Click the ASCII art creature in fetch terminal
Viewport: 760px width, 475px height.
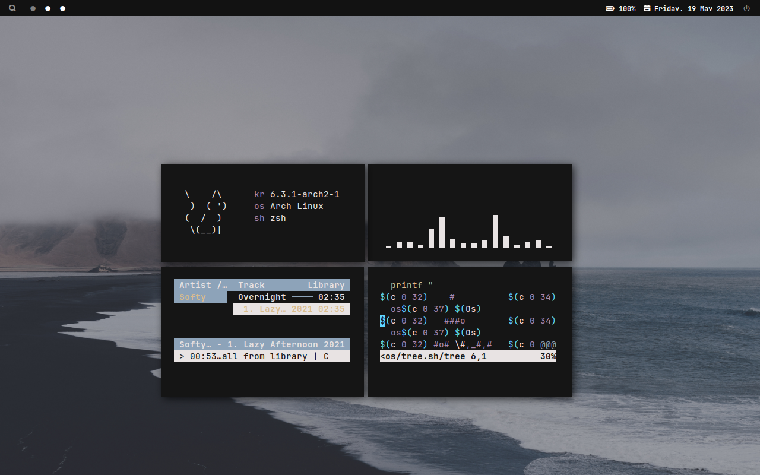click(205, 212)
